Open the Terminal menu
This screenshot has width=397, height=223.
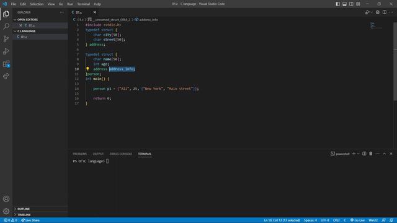coord(83,4)
